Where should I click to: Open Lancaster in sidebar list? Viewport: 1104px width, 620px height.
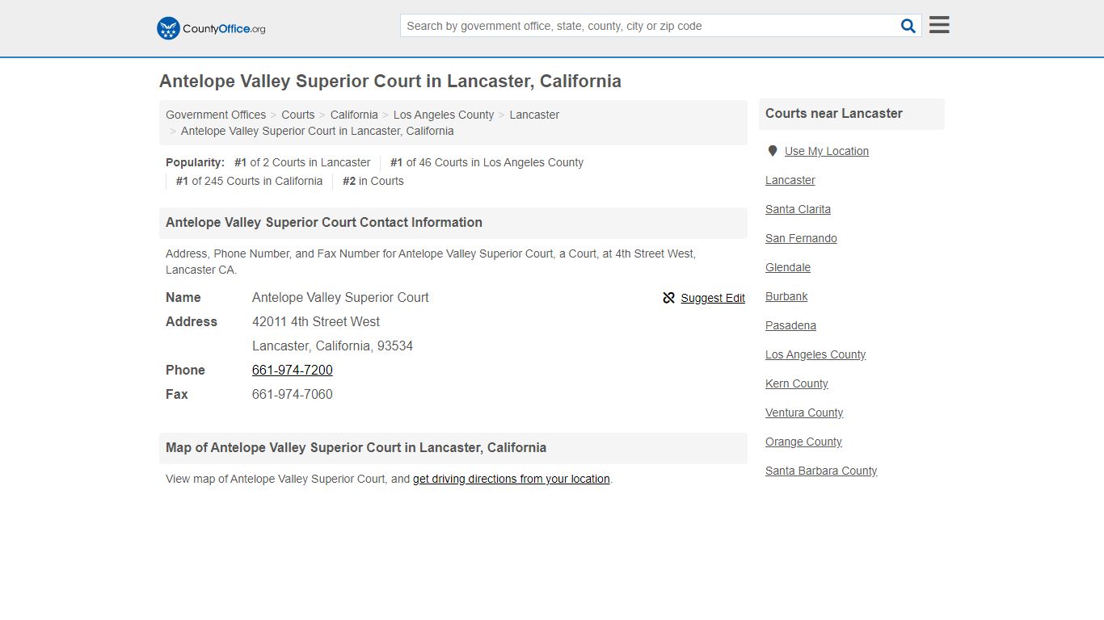[x=790, y=180]
